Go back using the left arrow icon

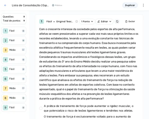click(5, 5)
